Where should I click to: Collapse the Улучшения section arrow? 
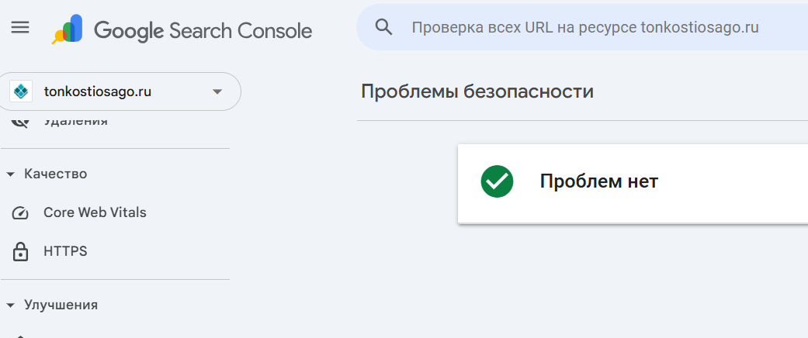(x=10, y=305)
